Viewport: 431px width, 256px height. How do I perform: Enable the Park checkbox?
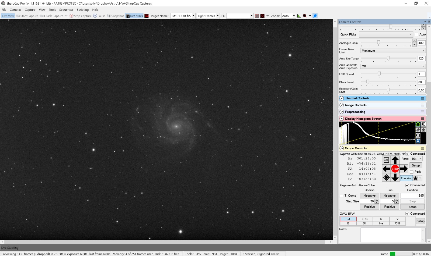coord(412,172)
